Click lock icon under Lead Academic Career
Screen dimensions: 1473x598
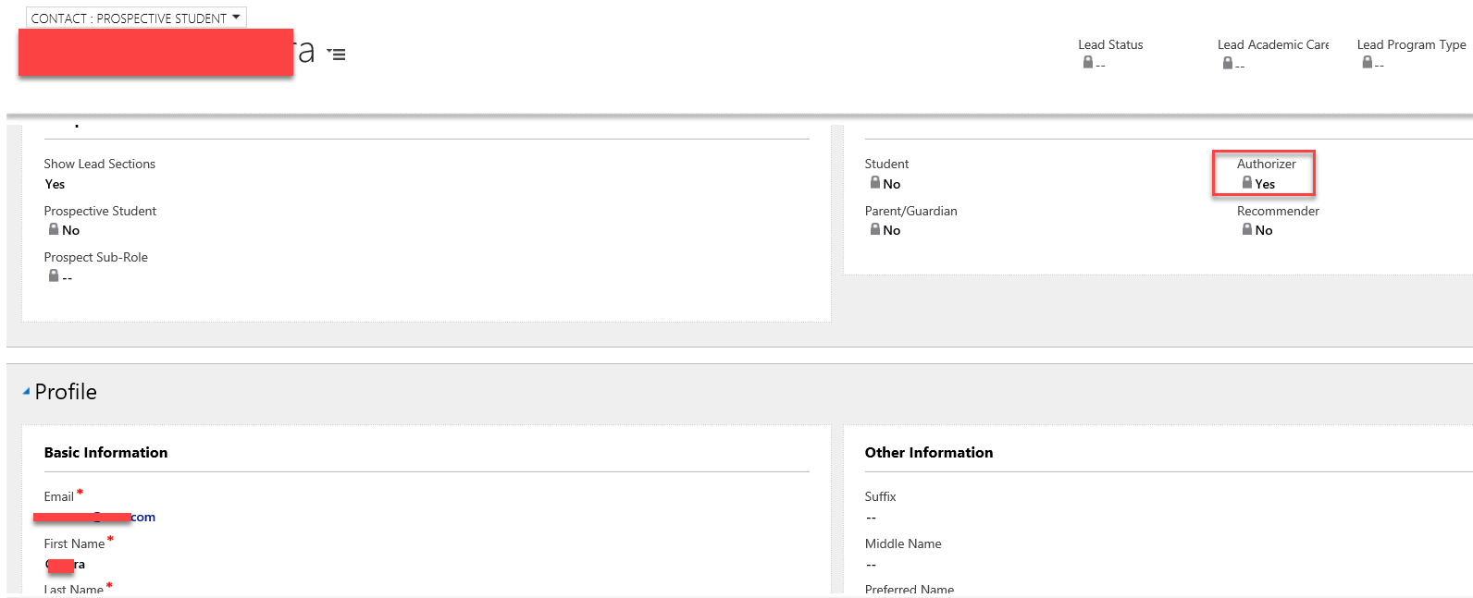tap(1228, 64)
